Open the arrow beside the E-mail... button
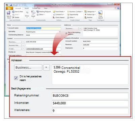This screenshot has height=121, width=135. click(23, 49)
